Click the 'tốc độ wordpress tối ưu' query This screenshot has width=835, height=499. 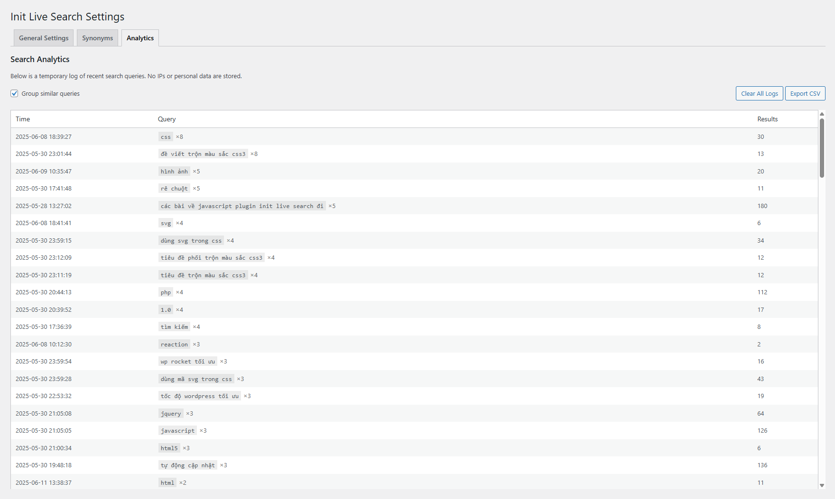pos(200,396)
